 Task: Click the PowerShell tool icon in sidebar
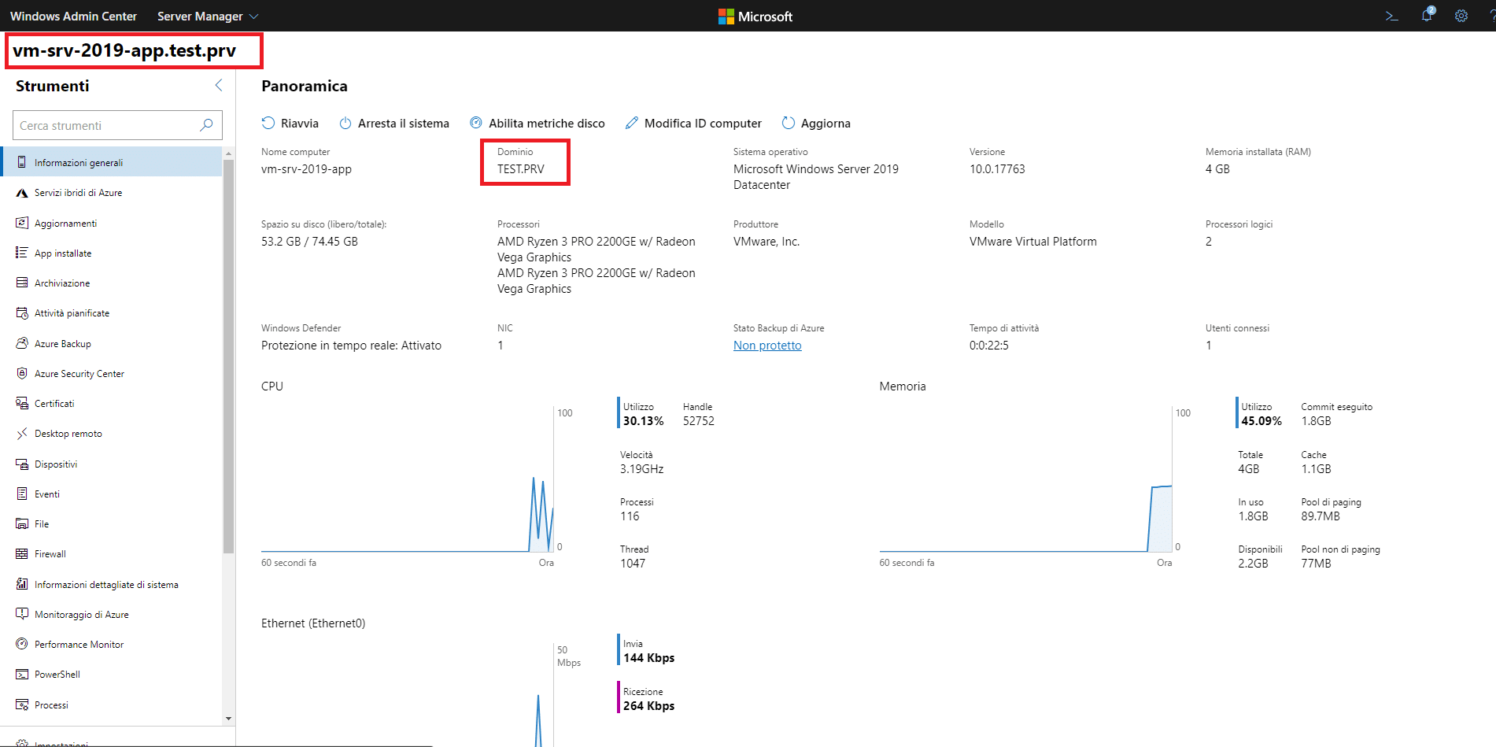[x=22, y=675]
